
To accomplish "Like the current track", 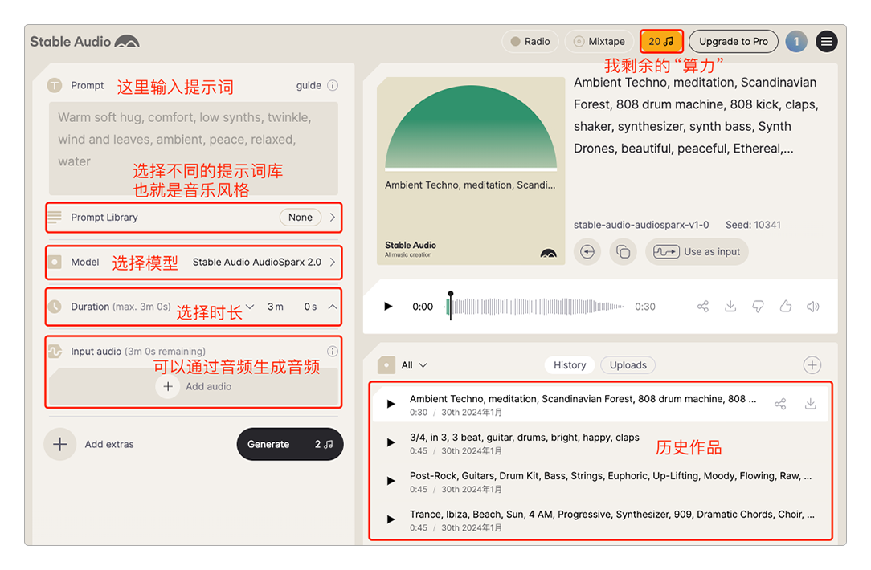I will [x=786, y=307].
